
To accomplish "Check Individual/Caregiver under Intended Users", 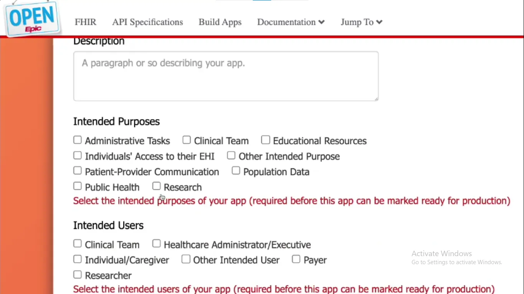I will [77, 259].
